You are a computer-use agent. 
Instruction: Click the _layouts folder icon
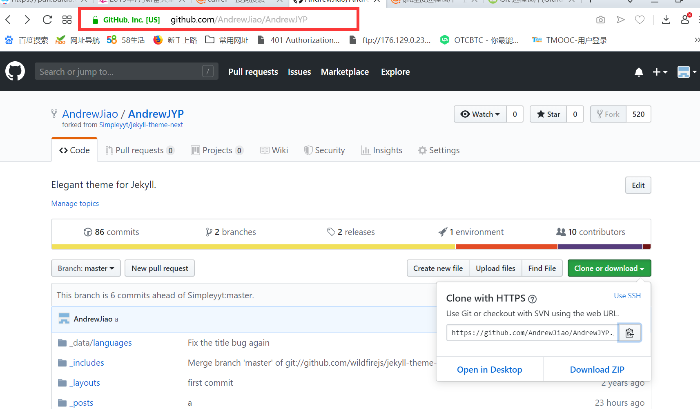[x=62, y=383]
